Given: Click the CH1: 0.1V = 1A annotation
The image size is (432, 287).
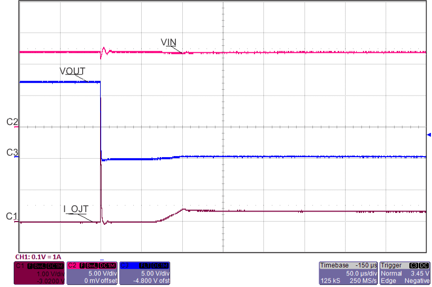Looking at the screenshot, I should coord(38,257).
